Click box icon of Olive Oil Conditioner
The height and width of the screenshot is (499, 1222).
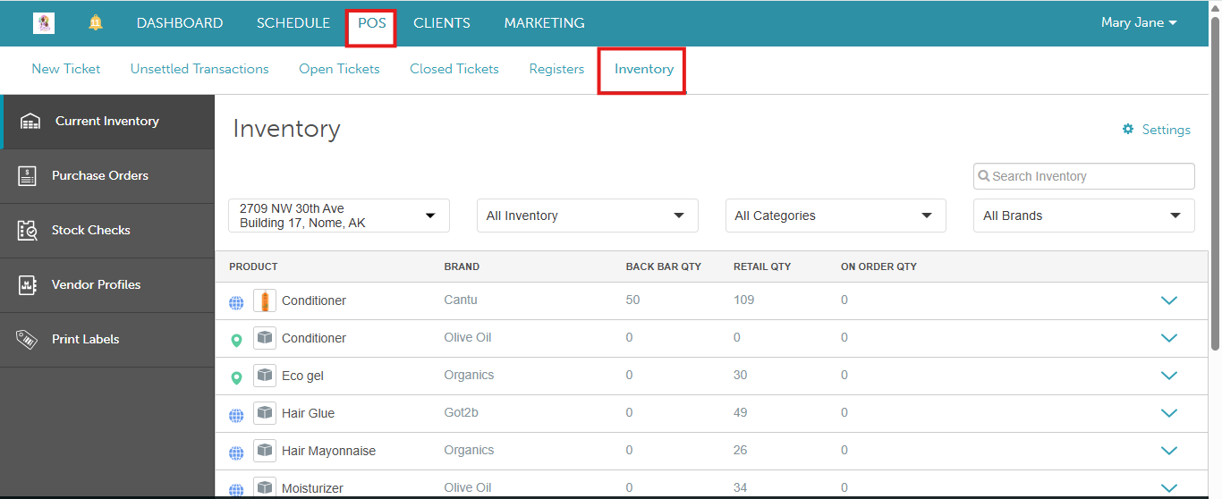(x=265, y=338)
